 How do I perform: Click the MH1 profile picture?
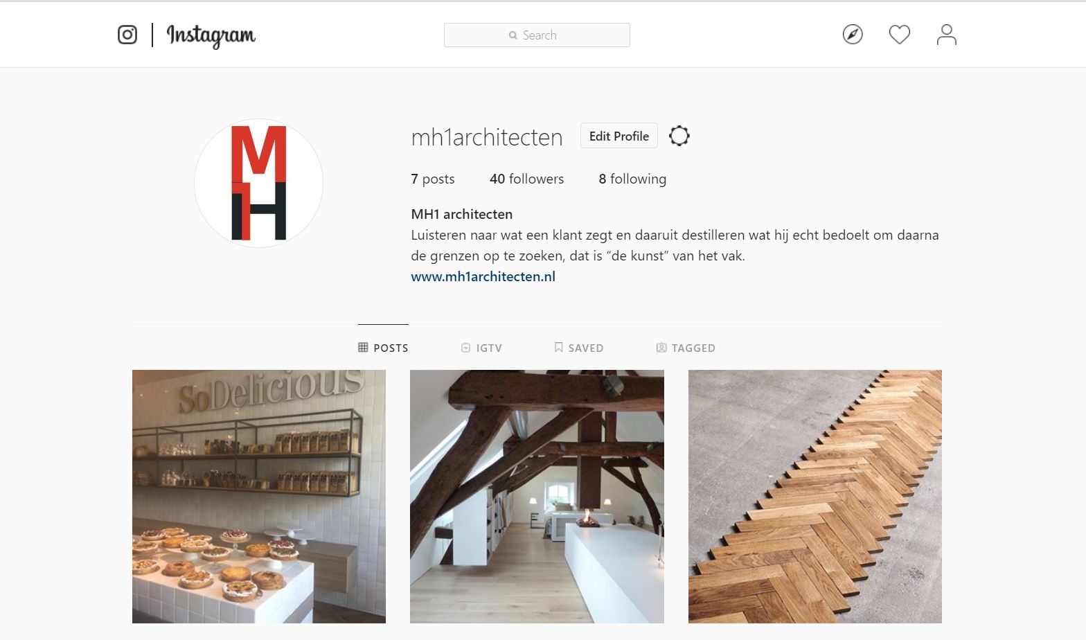pos(258,184)
